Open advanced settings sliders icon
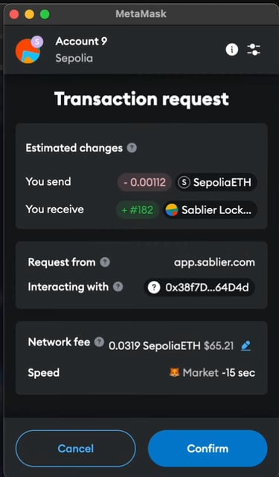This screenshot has height=477, width=279. coord(254,49)
